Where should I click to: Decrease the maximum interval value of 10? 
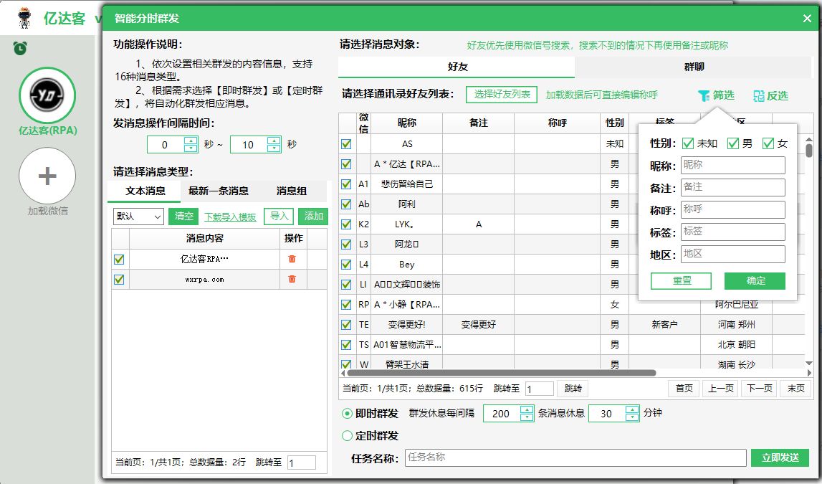click(x=274, y=148)
